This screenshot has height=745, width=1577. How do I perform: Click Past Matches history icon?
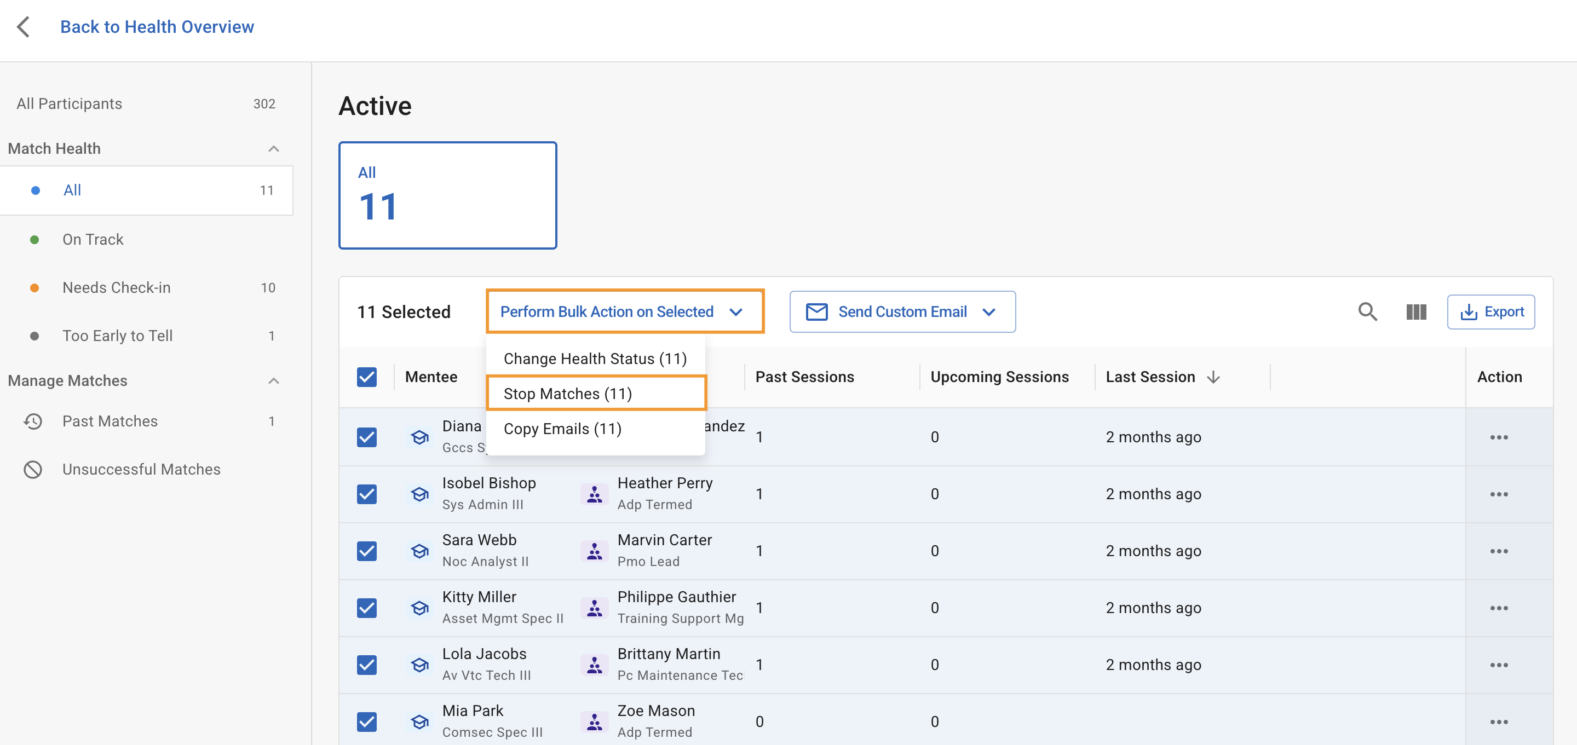33,421
